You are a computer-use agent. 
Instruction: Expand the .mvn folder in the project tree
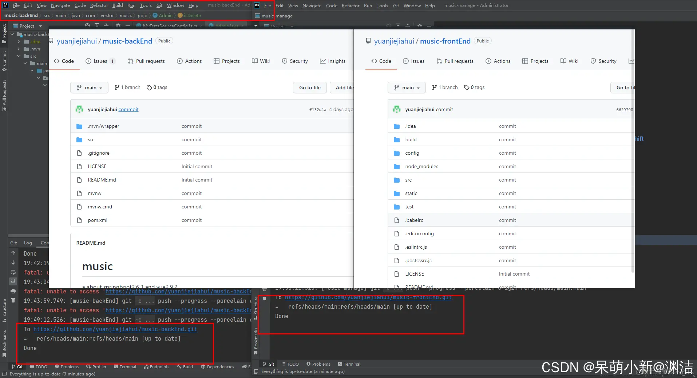pos(19,49)
